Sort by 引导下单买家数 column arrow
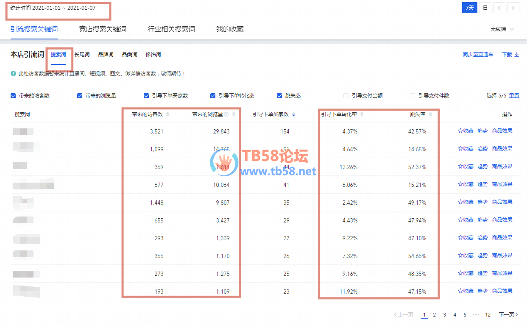 [294, 114]
